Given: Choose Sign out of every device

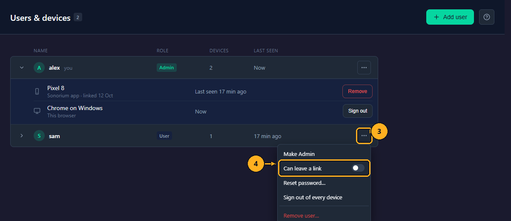Looking at the screenshot, I should (324, 198).
